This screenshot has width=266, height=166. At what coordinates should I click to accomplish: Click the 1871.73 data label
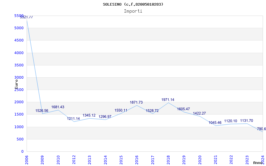tap(136, 102)
